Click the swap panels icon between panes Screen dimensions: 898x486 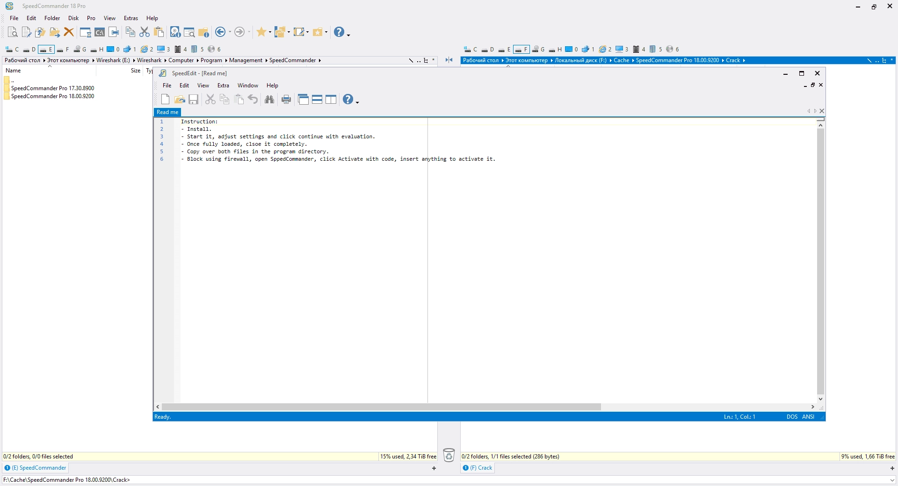tap(449, 60)
